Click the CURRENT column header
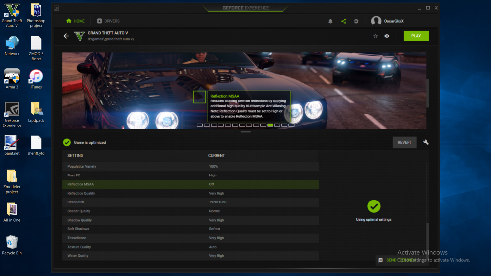 (x=217, y=156)
